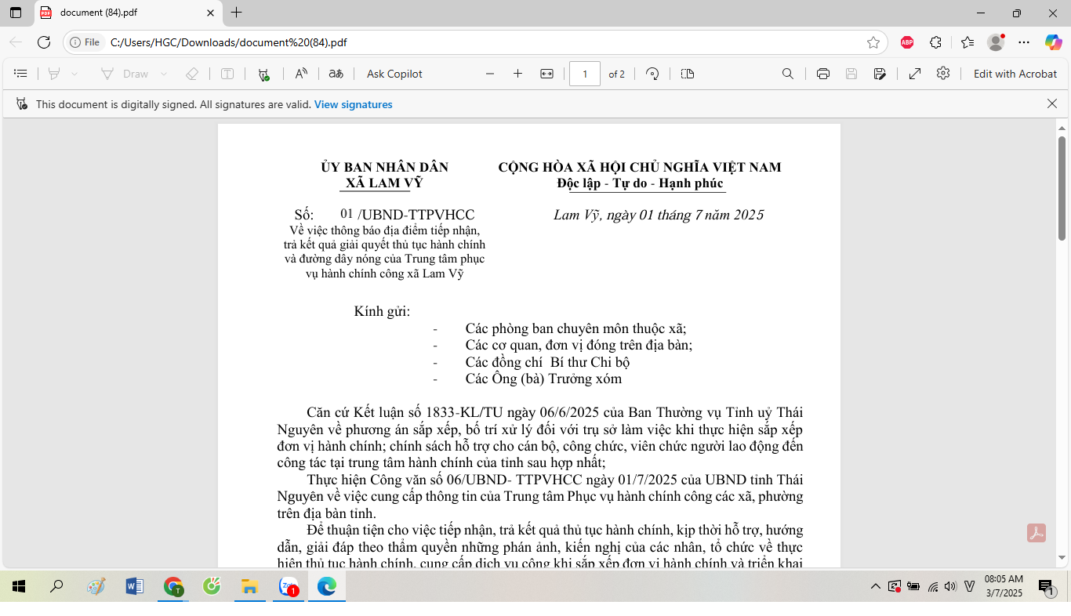Image resolution: width=1071 pixels, height=616 pixels.
Task: Click the View signatures link
Action: coord(353,104)
